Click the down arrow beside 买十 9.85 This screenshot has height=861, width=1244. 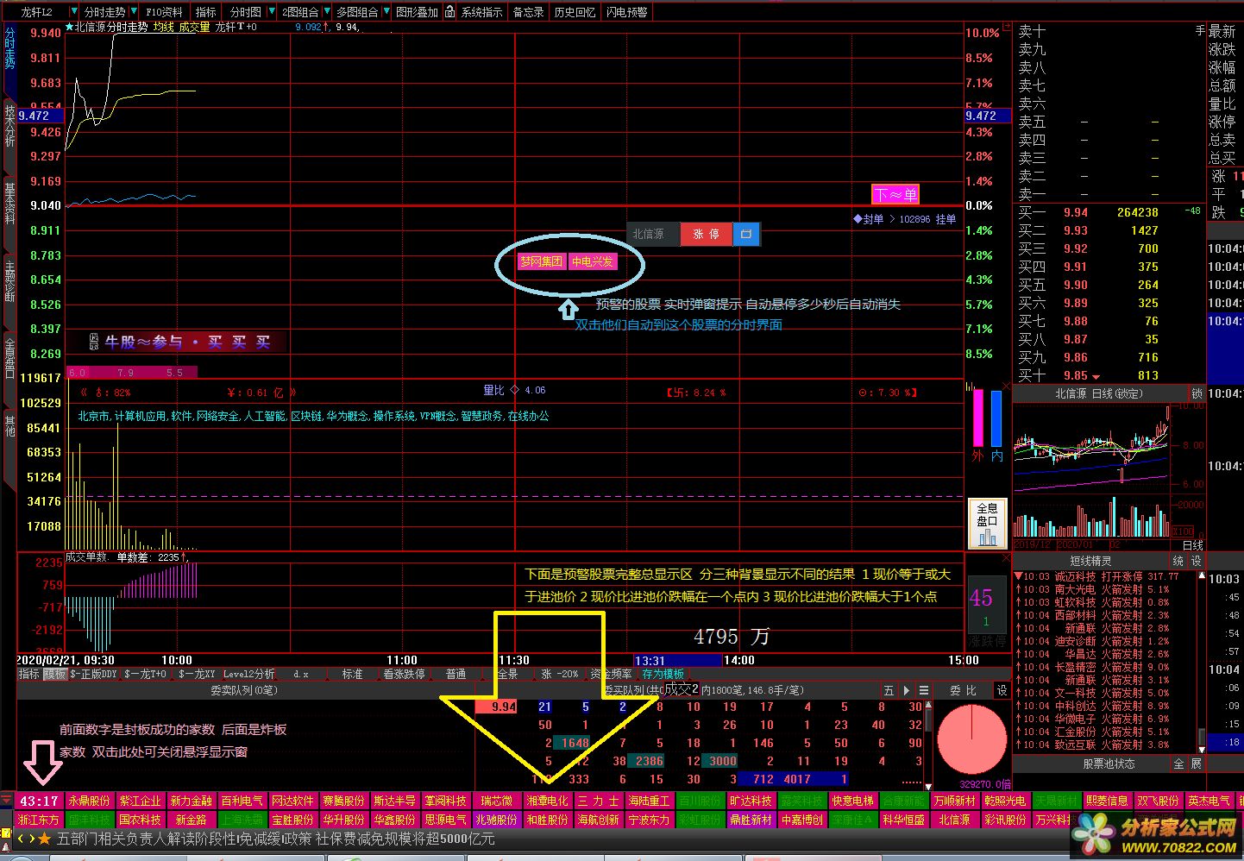pyautogui.click(x=1096, y=376)
